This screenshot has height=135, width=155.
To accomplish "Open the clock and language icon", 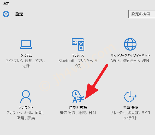I will pos(78,96).
